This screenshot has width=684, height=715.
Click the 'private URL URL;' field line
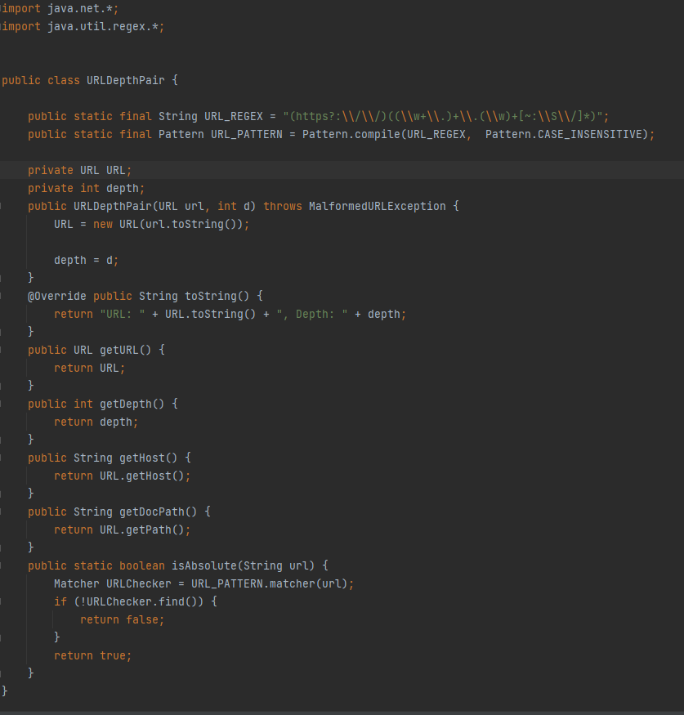80,170
